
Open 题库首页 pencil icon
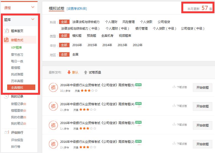tap(6, 31)
